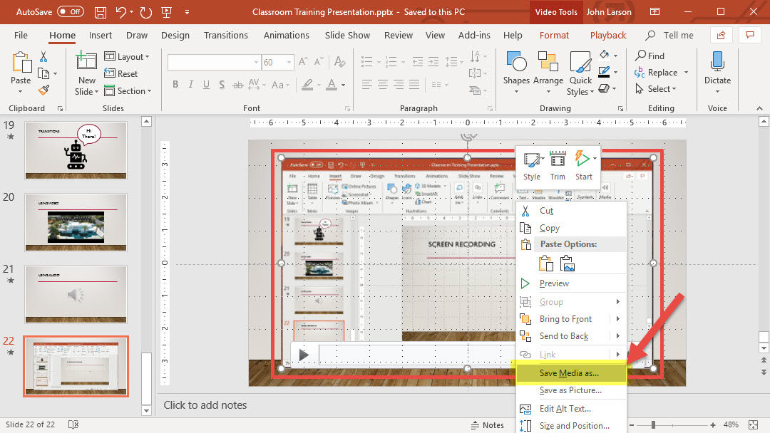Open the font size dropdown
Viewport: 770px width, 433px height.
tap(289, 63)
